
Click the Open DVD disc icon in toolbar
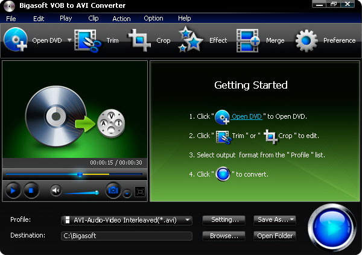(16, 39)
